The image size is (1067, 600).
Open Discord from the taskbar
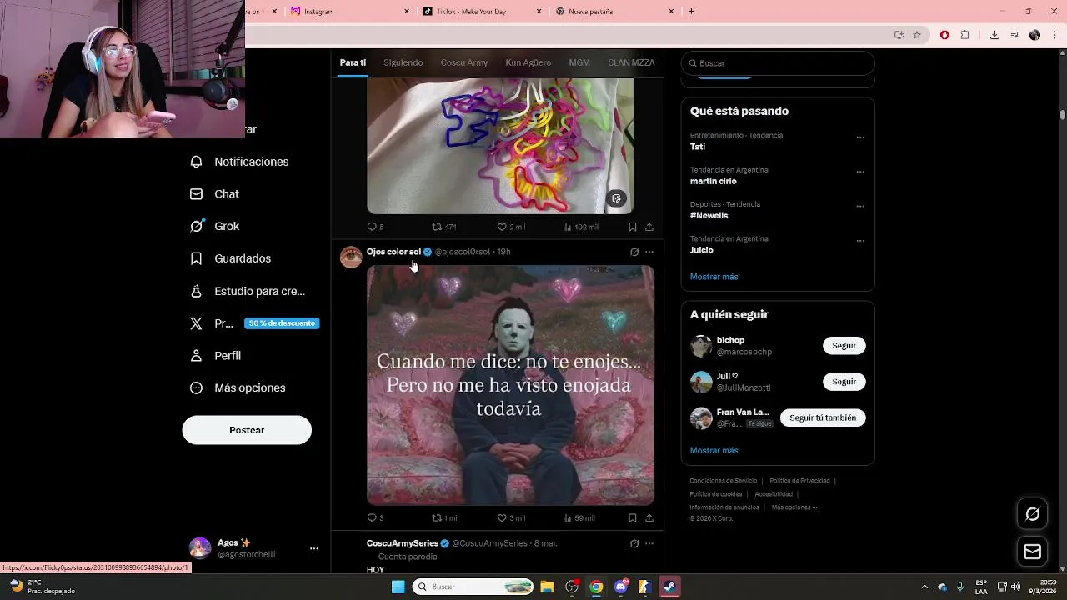(620, 587)
